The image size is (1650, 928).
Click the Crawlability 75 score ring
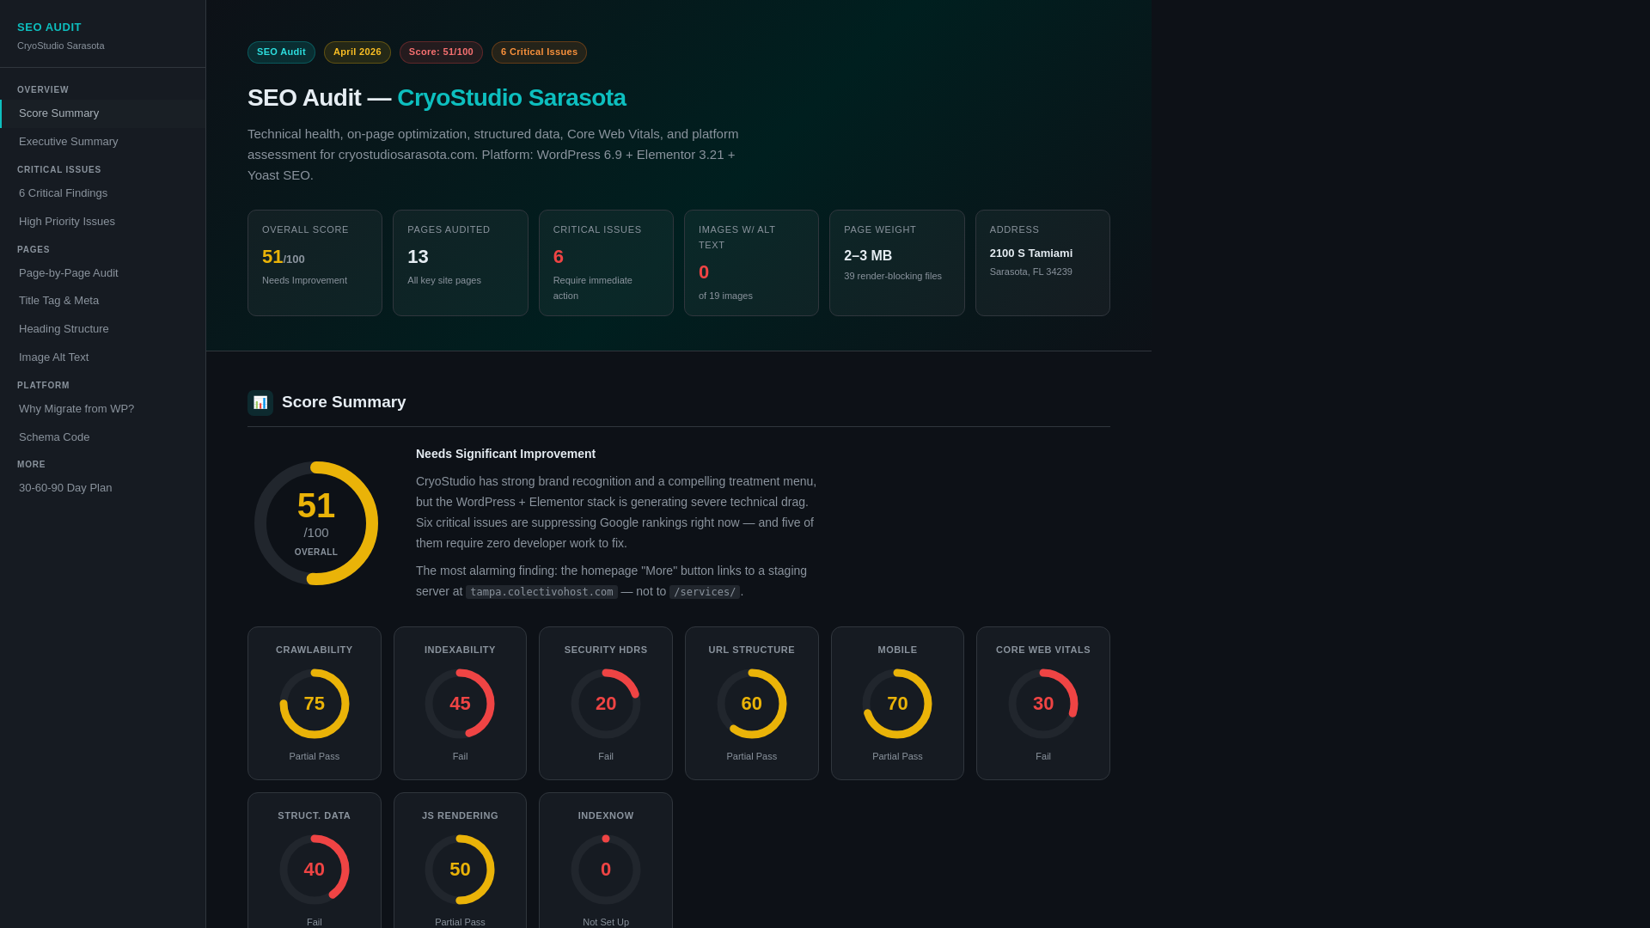coord(315,704)
